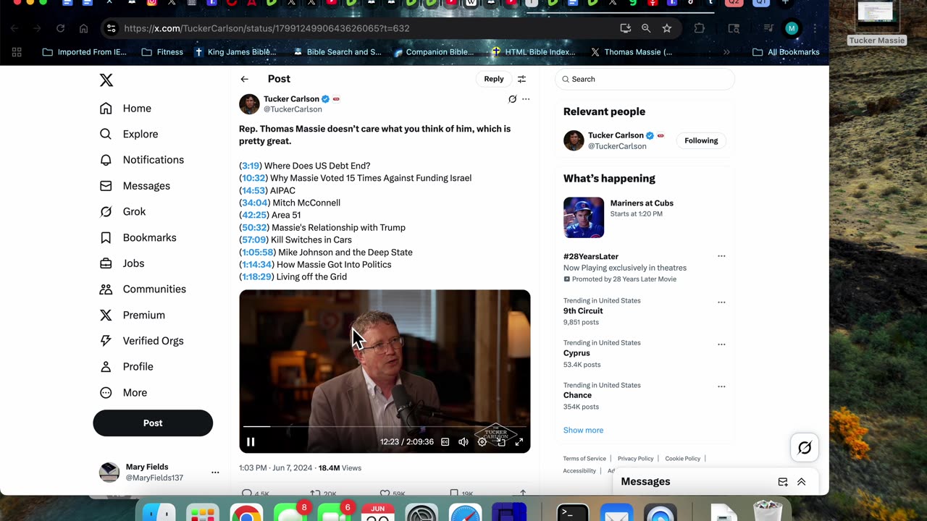Jump to 42:25 Area 51 timestamp
Image resolution: width=927 pixels, height=521 pixels.
point(254,215)
